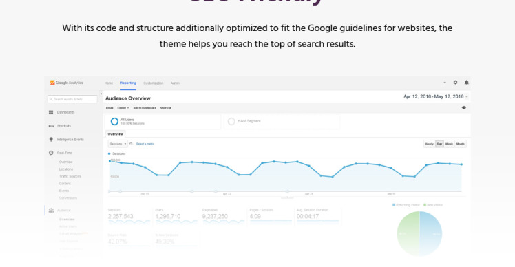Open the settings gear icon
The height and width of the screenshot is (267, 515).
[x=455, y=83]
